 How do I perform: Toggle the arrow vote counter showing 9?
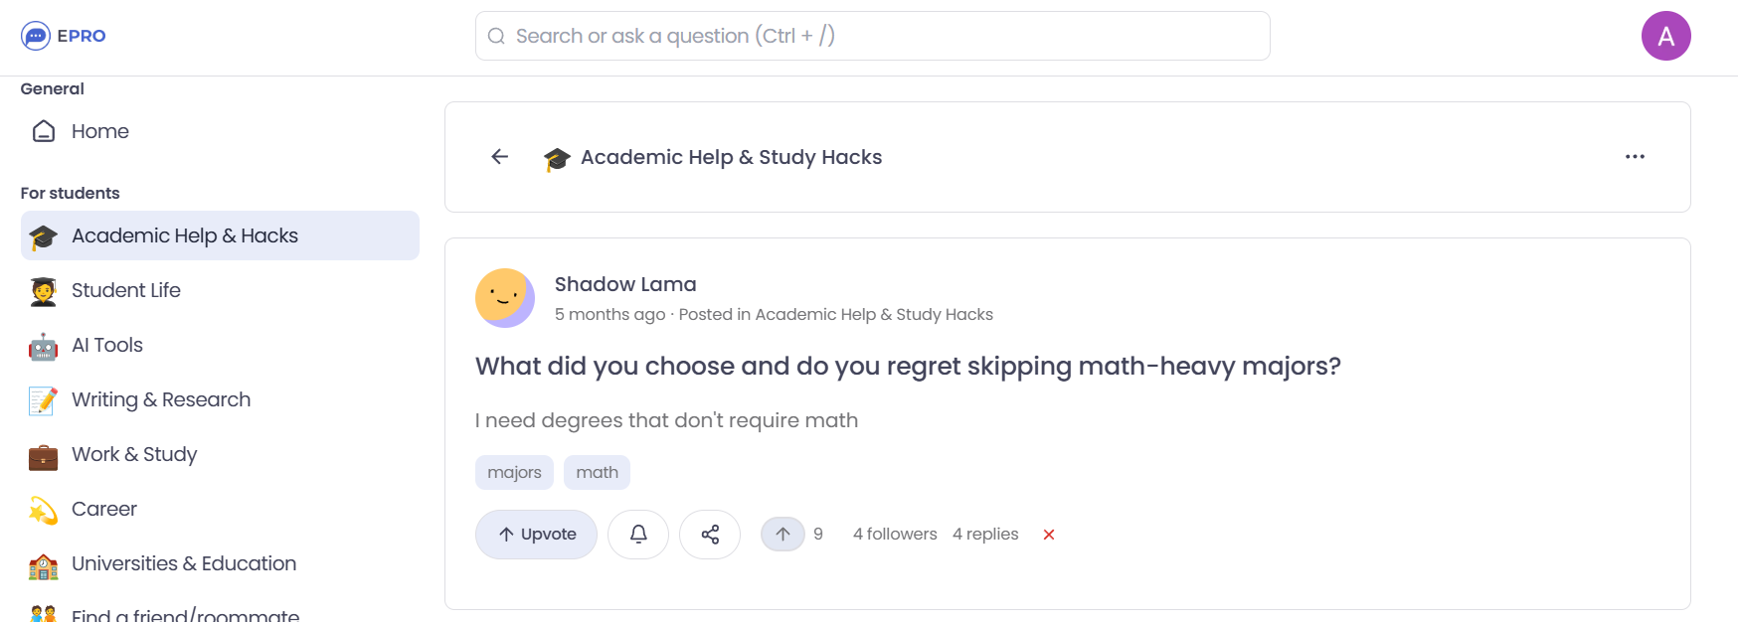(x=783, y=534)
